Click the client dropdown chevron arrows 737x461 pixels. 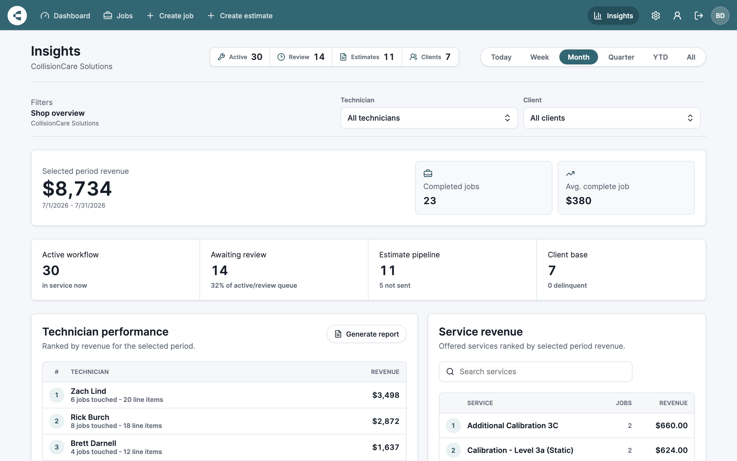690,118
